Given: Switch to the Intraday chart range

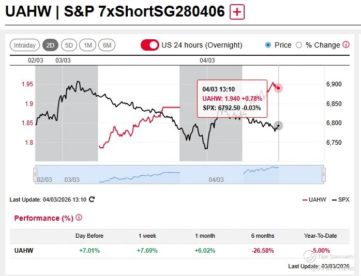Looking at the screenshot, I should tap(25, 45).
